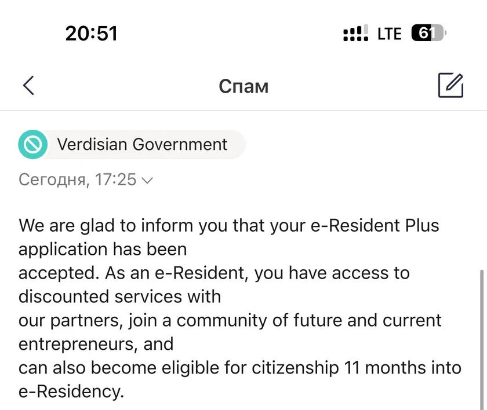Tap the LTE network indicator
This screenshot has height=410, width=487.
[x=389, y=34]
